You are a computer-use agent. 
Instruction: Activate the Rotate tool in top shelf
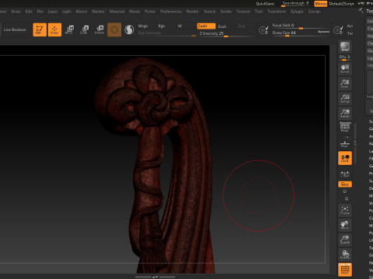coord(99,29)
